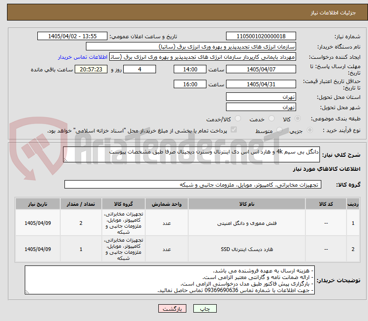
Task: Click the deadline time field 14:00
Action: tap(190, 70)
